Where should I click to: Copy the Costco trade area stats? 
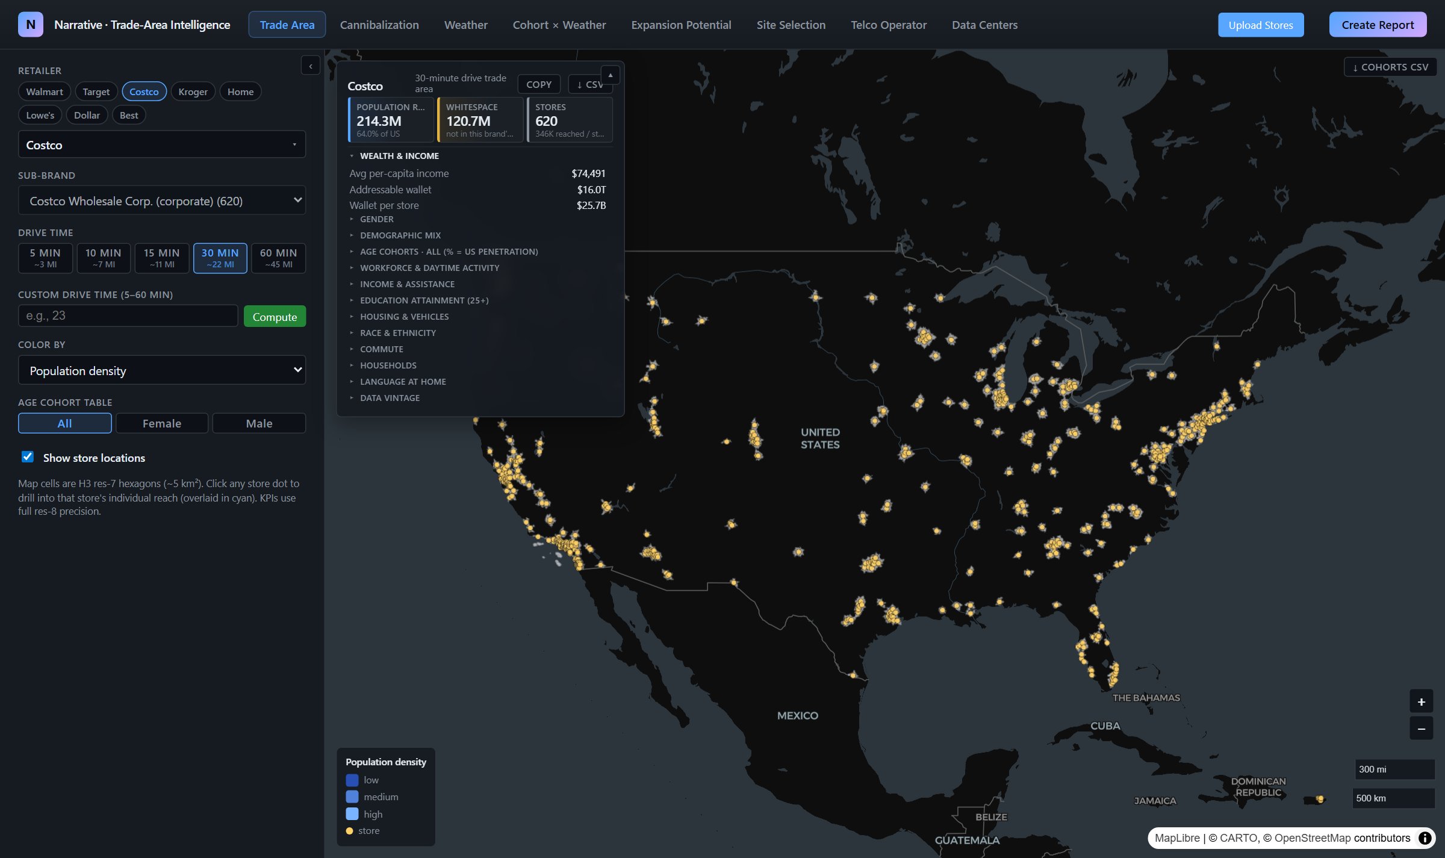pyautogui.click(x=539, y=84)
